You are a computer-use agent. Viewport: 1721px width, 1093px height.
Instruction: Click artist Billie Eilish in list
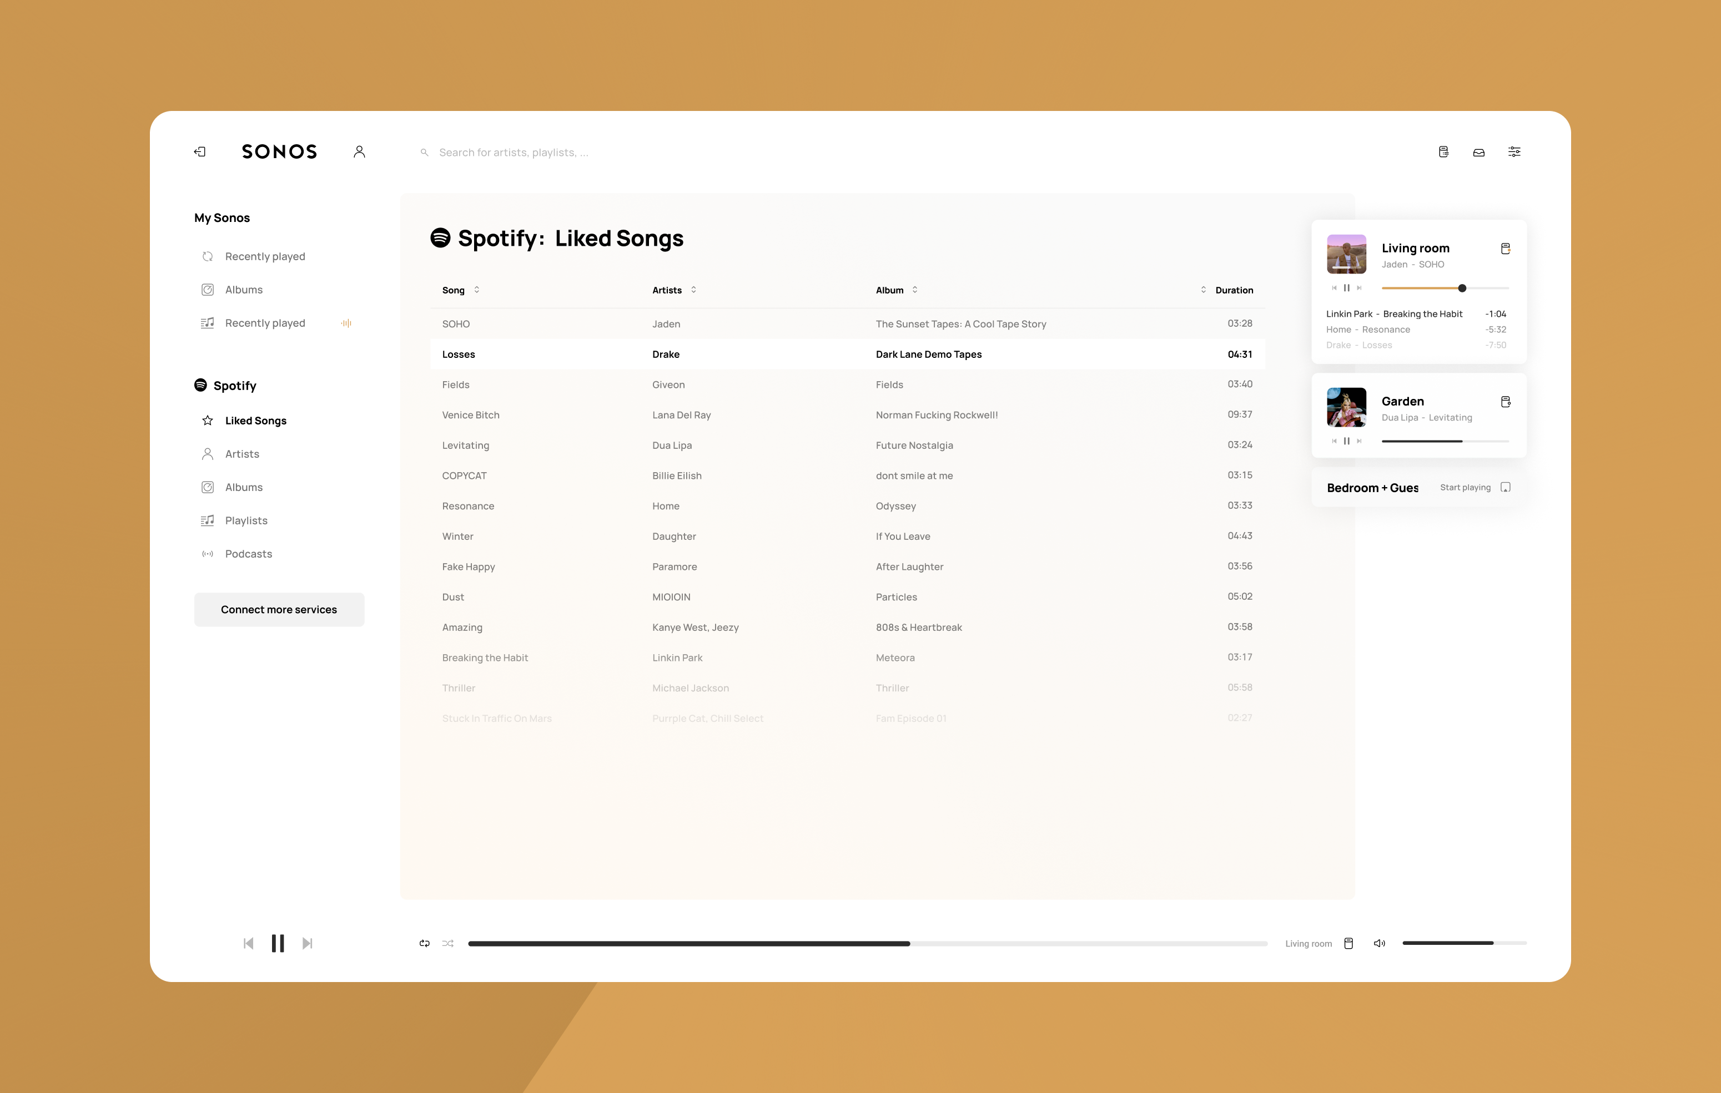(x=677, y=476)
